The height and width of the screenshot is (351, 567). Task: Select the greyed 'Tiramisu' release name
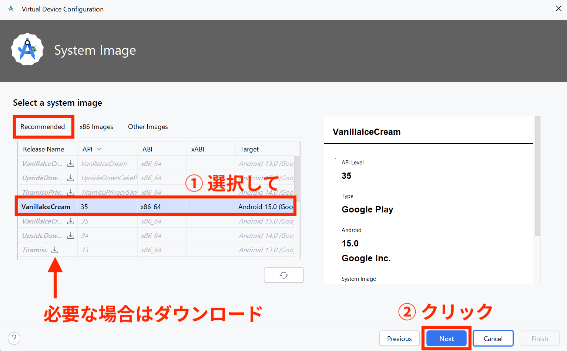click(x=35, y=250)
